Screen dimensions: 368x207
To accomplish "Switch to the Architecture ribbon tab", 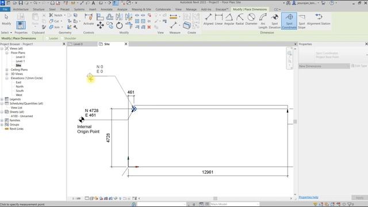I will [x=21, y=9].
